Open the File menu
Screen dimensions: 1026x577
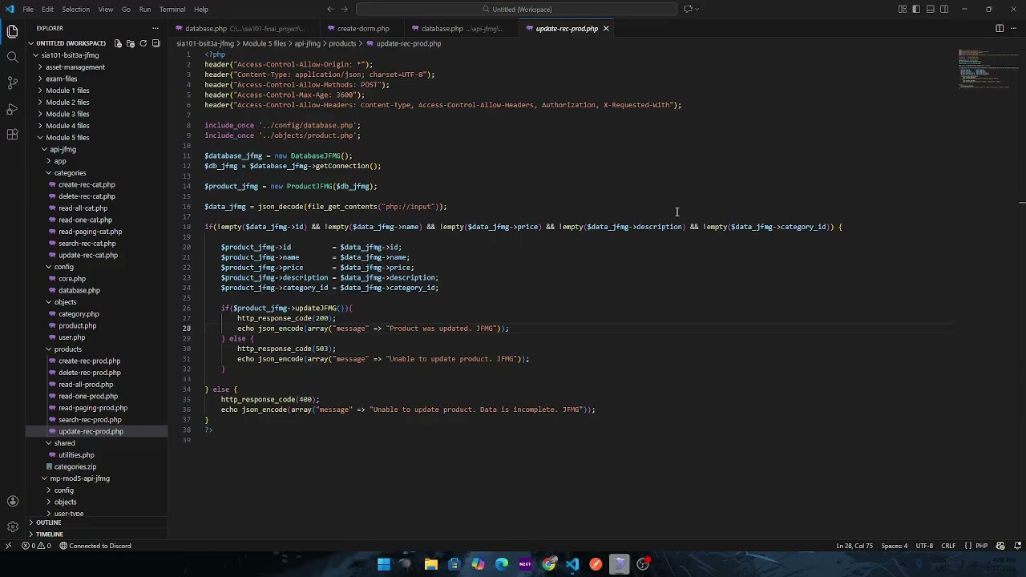(28, 9)
